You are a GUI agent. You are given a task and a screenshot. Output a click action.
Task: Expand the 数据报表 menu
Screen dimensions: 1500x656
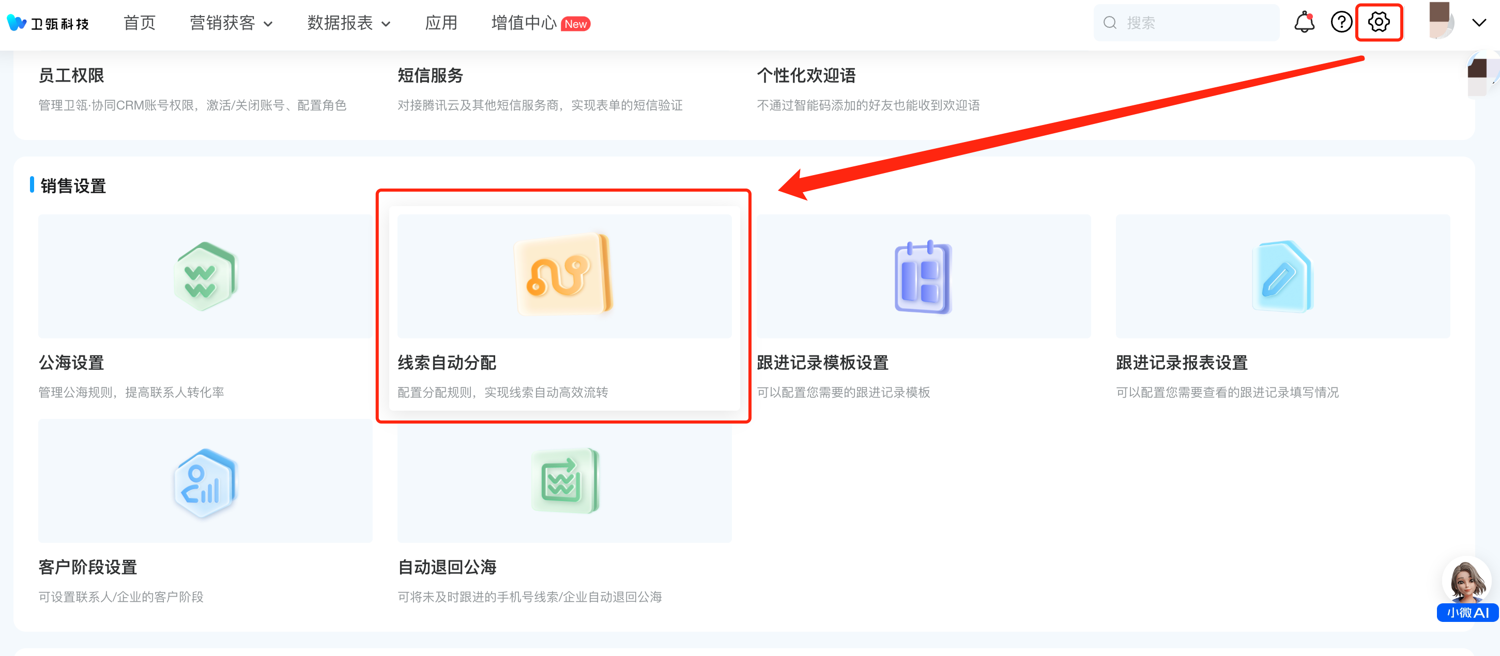pos(349,23)
